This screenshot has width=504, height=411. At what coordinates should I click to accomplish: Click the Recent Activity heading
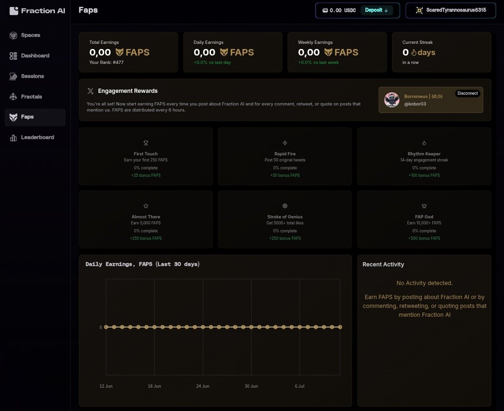click(383, 265)
